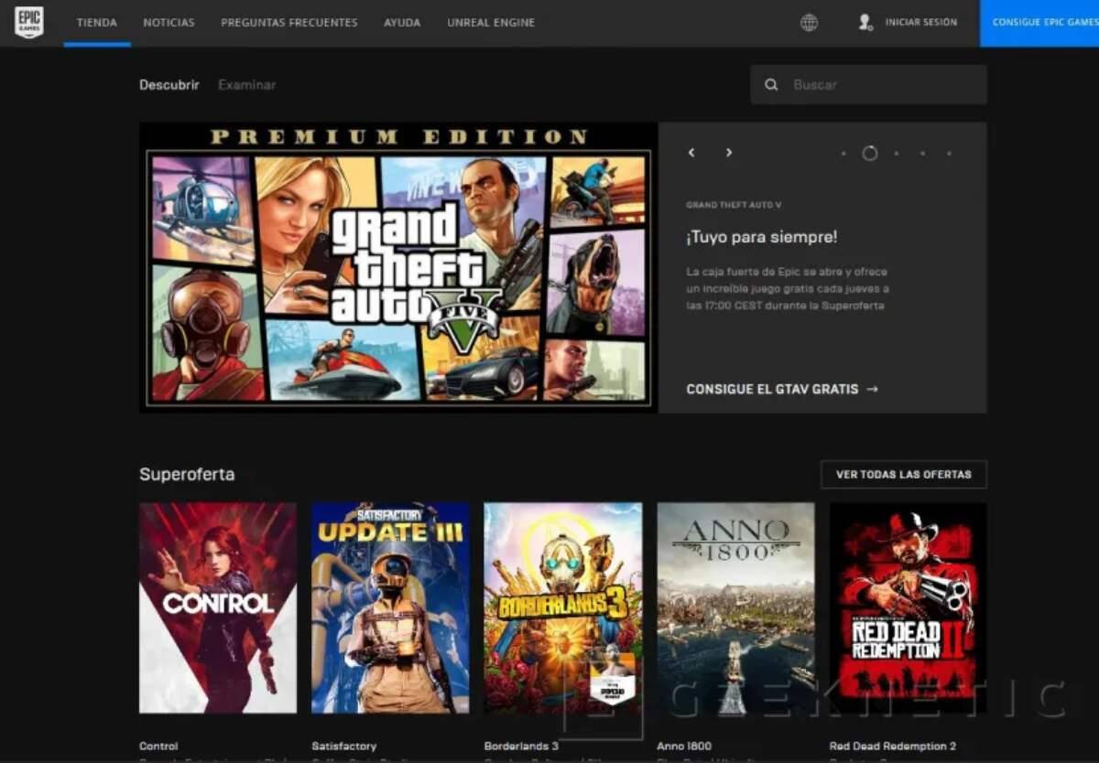This screenshot has height=763, width=1099.
Task: Select the last carousel dot indicator
Action: point(949,154)
